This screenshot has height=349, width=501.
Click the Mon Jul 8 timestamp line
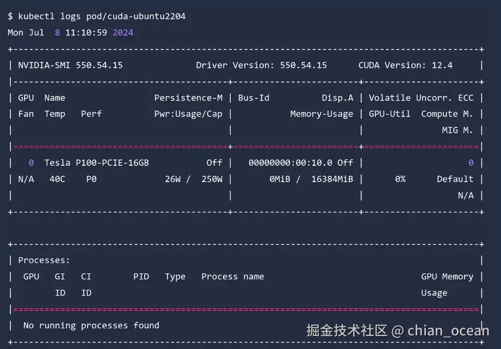[70, 33]
